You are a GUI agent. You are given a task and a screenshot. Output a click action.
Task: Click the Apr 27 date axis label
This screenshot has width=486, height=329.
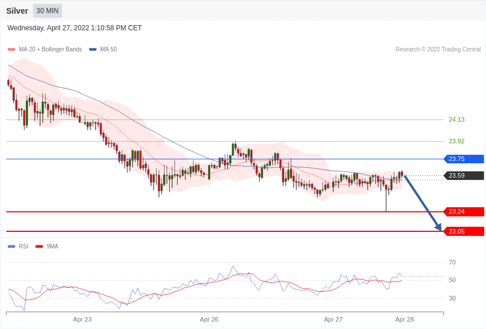coord(333,319)
